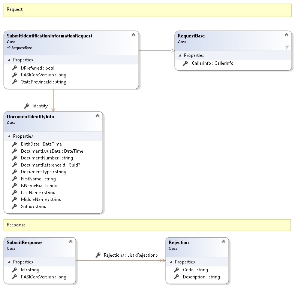Collapse Properties section in RequestBase
This screenshot has width=295, height=287.
pos(180,55)
